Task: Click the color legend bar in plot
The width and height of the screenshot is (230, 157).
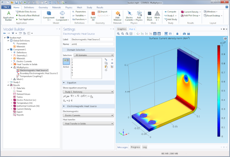Action: pos(219,91)
